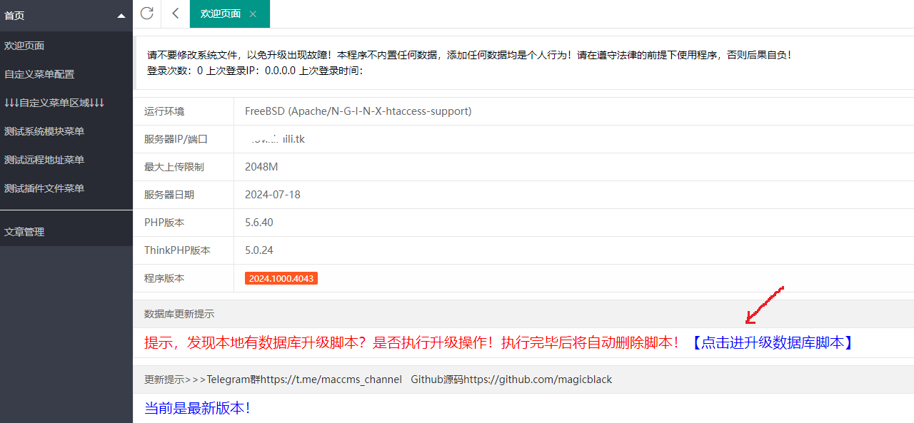This screenshot has width=914, height=423.
Task: Click the 【点击进升级数据库脚本】 link
Action: [773, 343]
